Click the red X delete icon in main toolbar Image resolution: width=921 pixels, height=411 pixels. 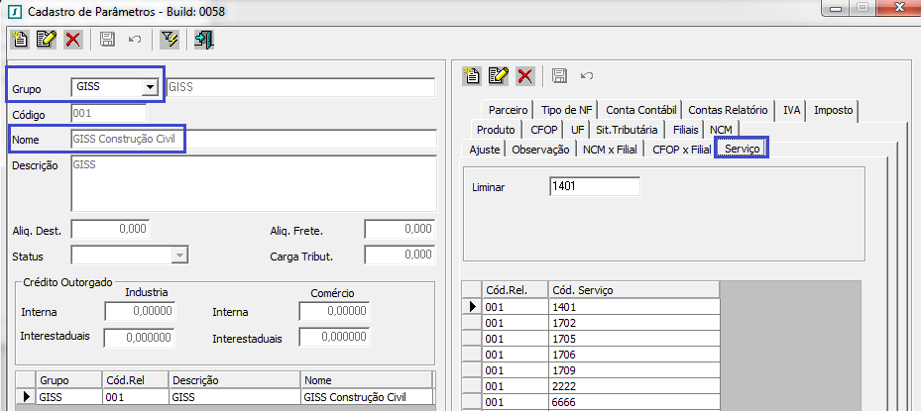click(x=72, y=40)
